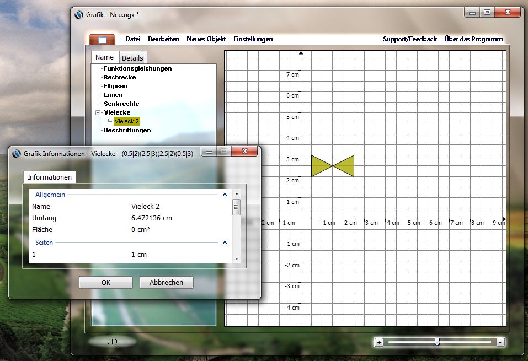
Task: Click the (-|-) coordinate display button
Action: (112, 342)
